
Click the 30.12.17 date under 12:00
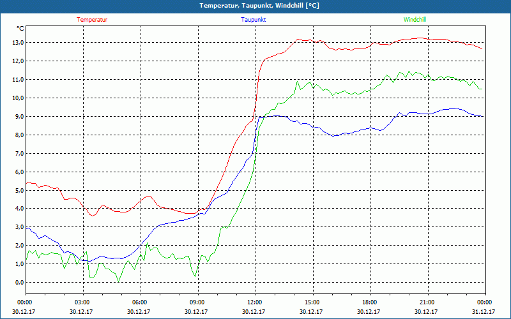point(254,311)
